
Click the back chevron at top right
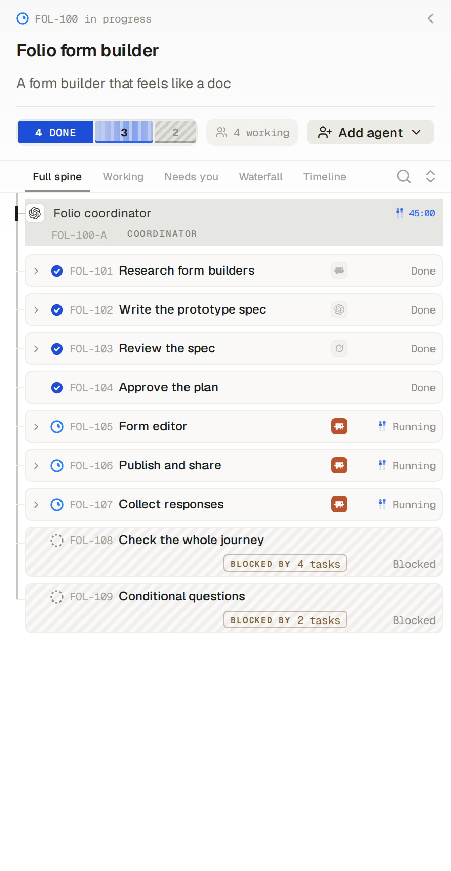(430, 18)
